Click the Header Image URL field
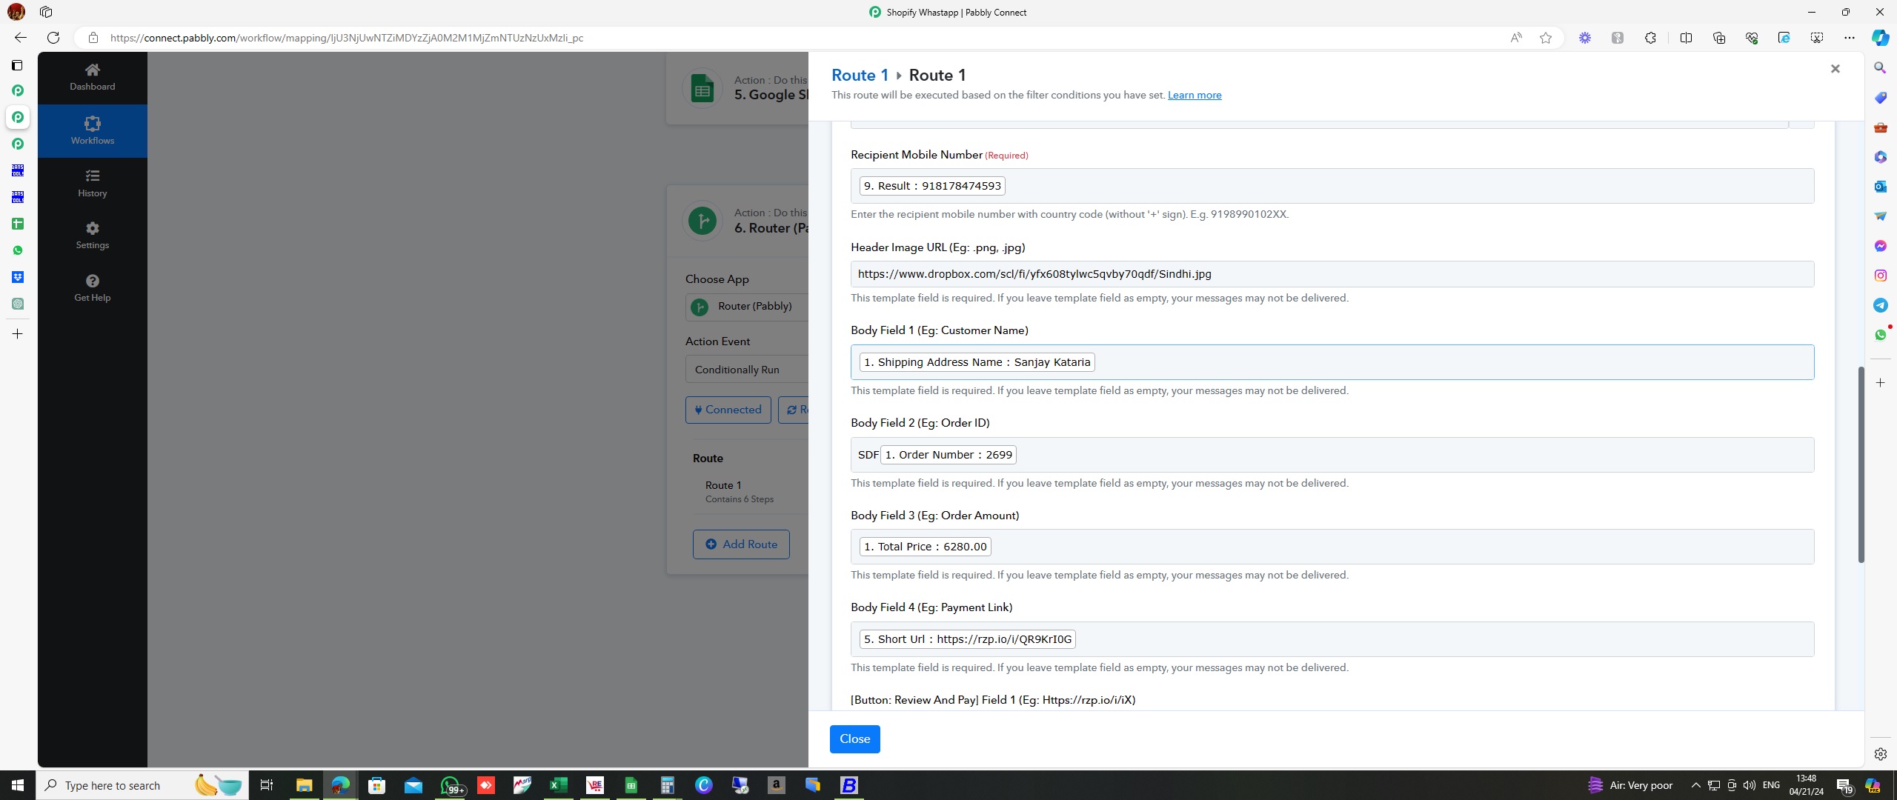Image resolution: width=1897 pixels, height=800 pixels. click(x=1332, y=274)
